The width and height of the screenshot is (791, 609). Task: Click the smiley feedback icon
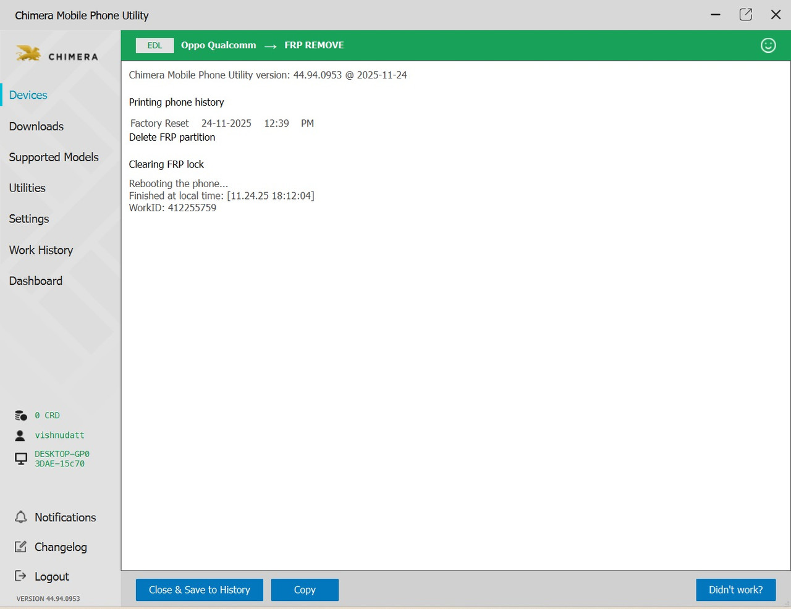point(768,46)
